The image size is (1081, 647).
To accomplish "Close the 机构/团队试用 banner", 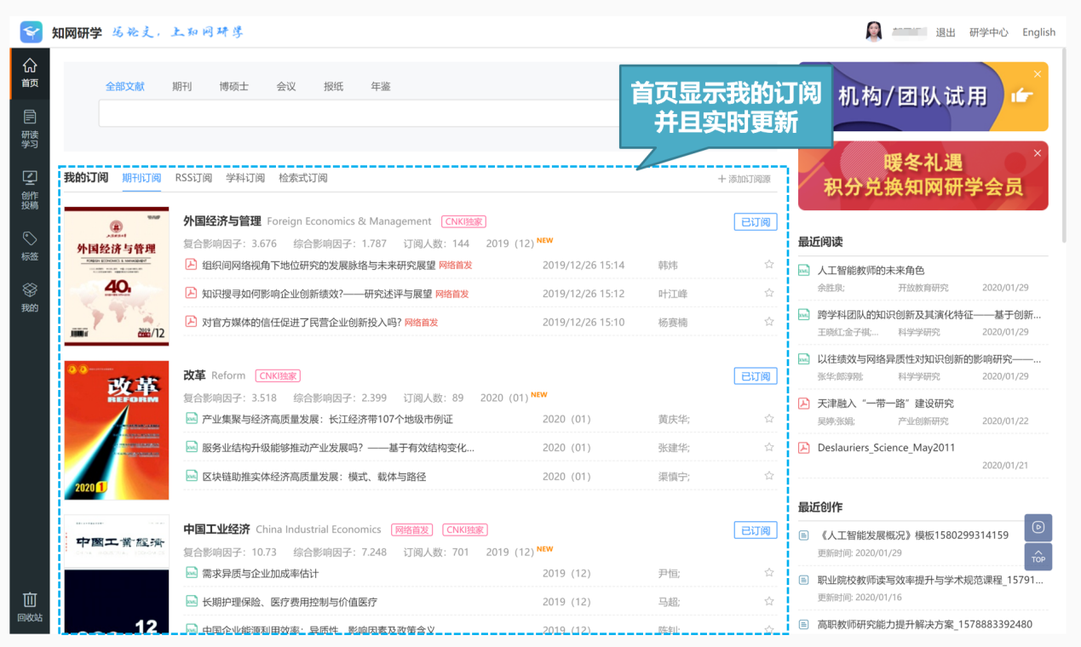I will (x=1038, y=74).
